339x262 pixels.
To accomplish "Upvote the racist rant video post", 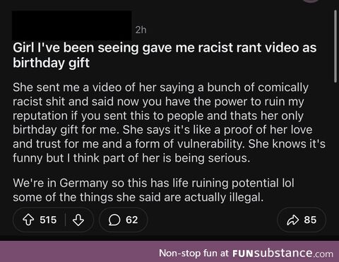I will coord(28,220).
